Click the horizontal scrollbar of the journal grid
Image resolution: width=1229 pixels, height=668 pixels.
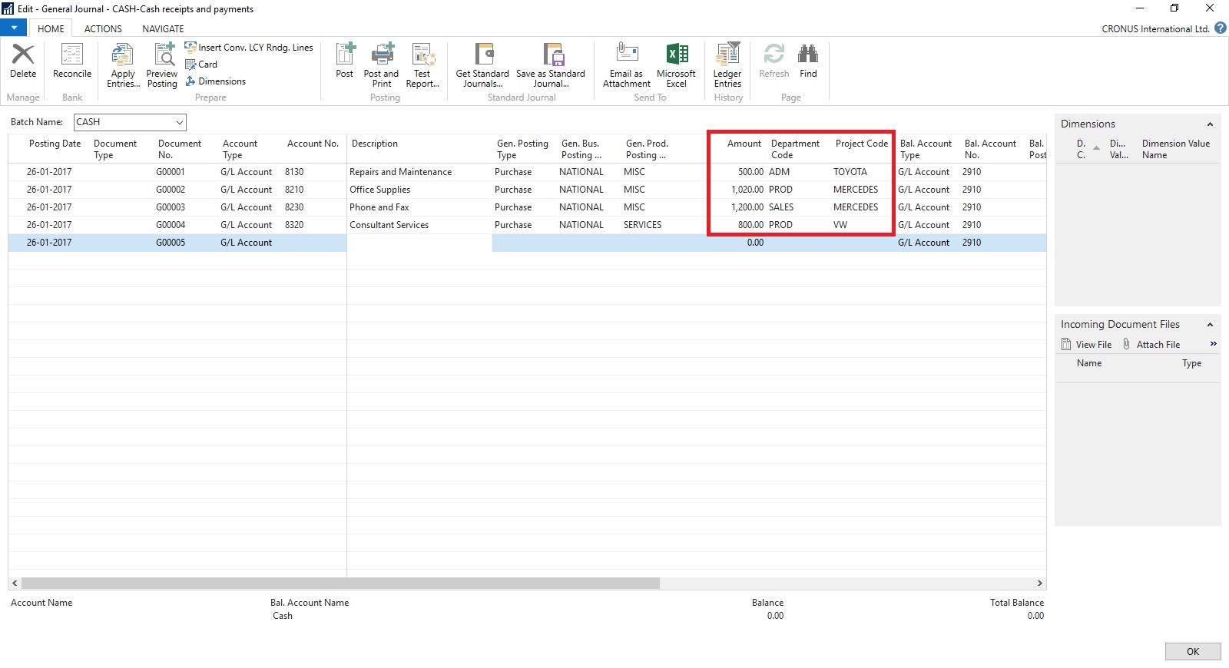pos(340,584)
